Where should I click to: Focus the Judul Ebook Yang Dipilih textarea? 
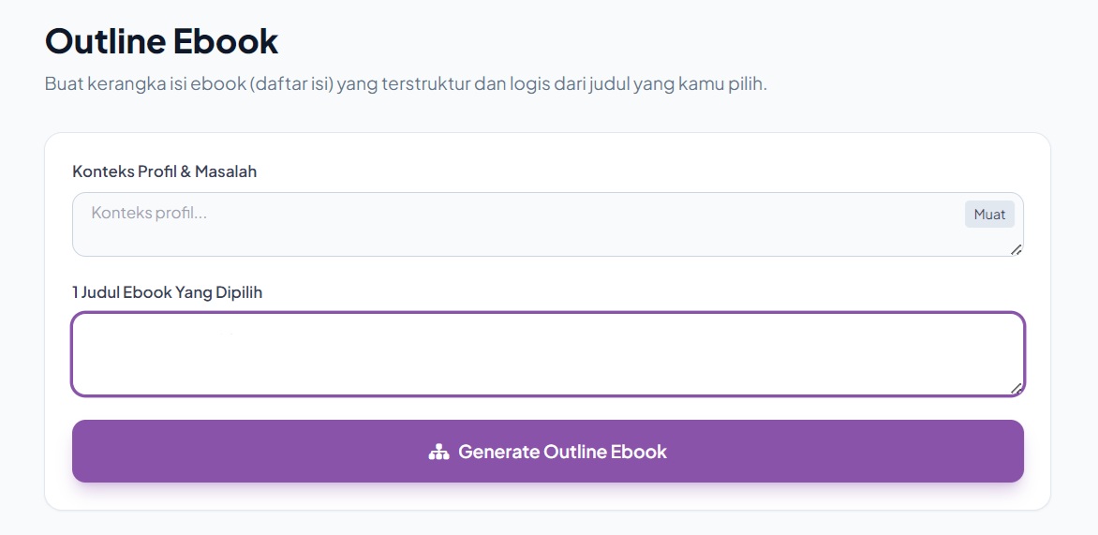[548, 354]
